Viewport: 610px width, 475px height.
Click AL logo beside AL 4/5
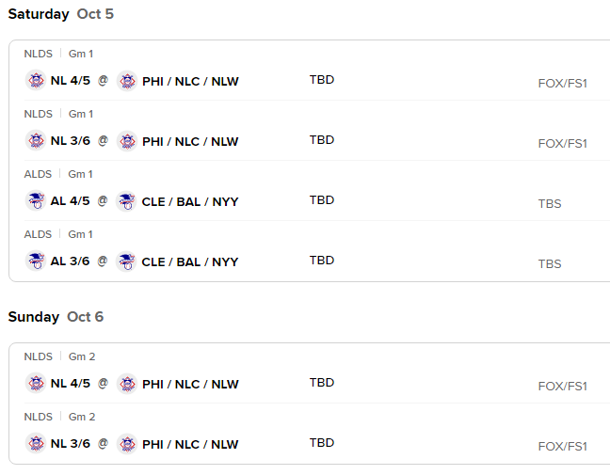click(x=36, y=200)
